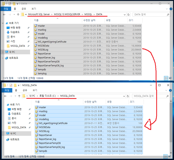Expand ribbon in DATA window
This screenshot has height=160, width=174.
click(167, 9)
